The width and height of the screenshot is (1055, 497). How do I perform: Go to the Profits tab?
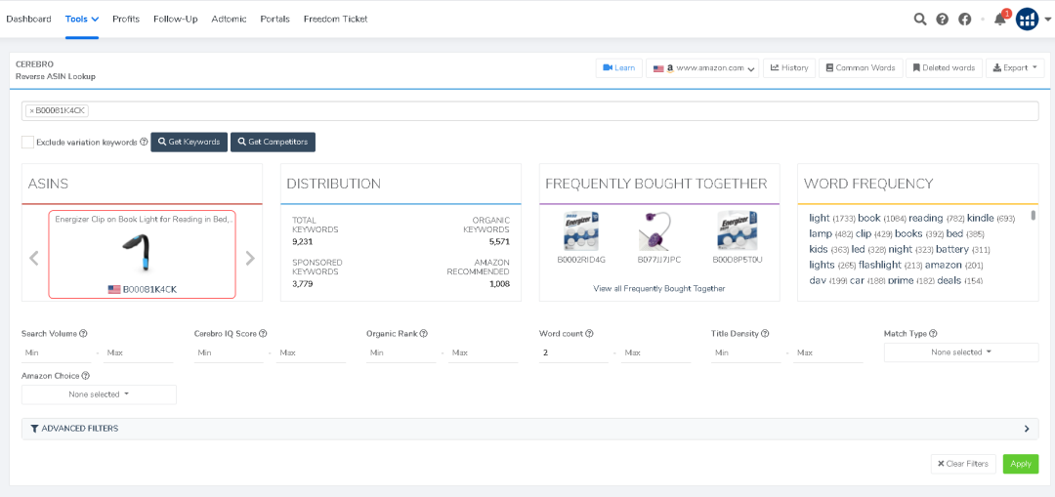(126, 19)
